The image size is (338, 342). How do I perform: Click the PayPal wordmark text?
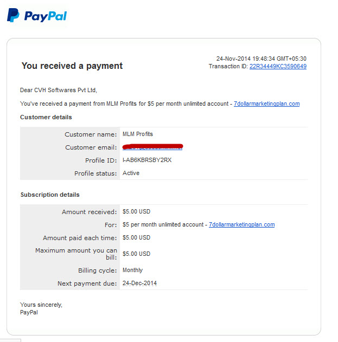[46, 16]
